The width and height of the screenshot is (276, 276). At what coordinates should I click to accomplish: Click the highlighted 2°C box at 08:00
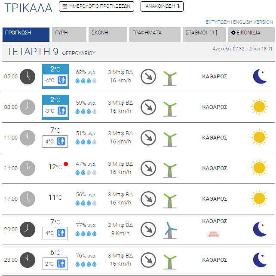(x=55, y=105)
